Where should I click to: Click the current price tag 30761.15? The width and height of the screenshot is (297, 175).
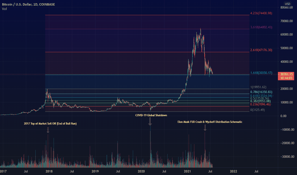click(x=286, y=76)
